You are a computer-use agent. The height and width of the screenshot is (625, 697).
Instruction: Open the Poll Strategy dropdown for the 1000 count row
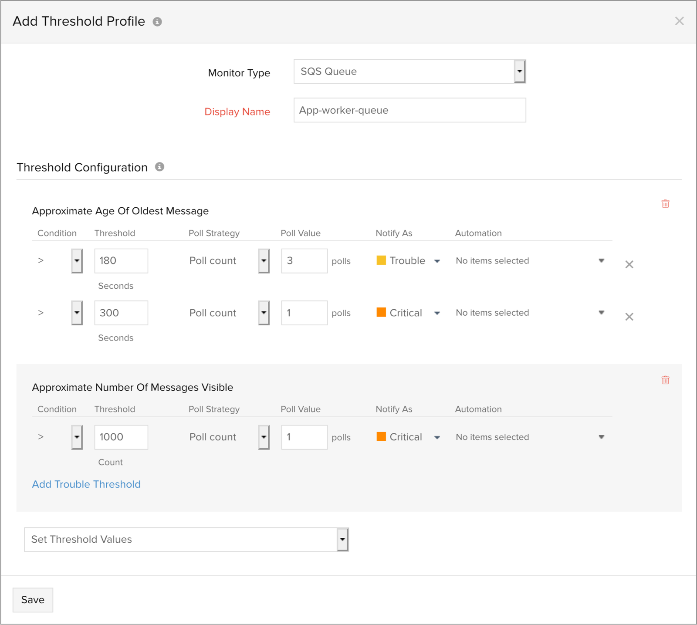[x=264, y=437]
